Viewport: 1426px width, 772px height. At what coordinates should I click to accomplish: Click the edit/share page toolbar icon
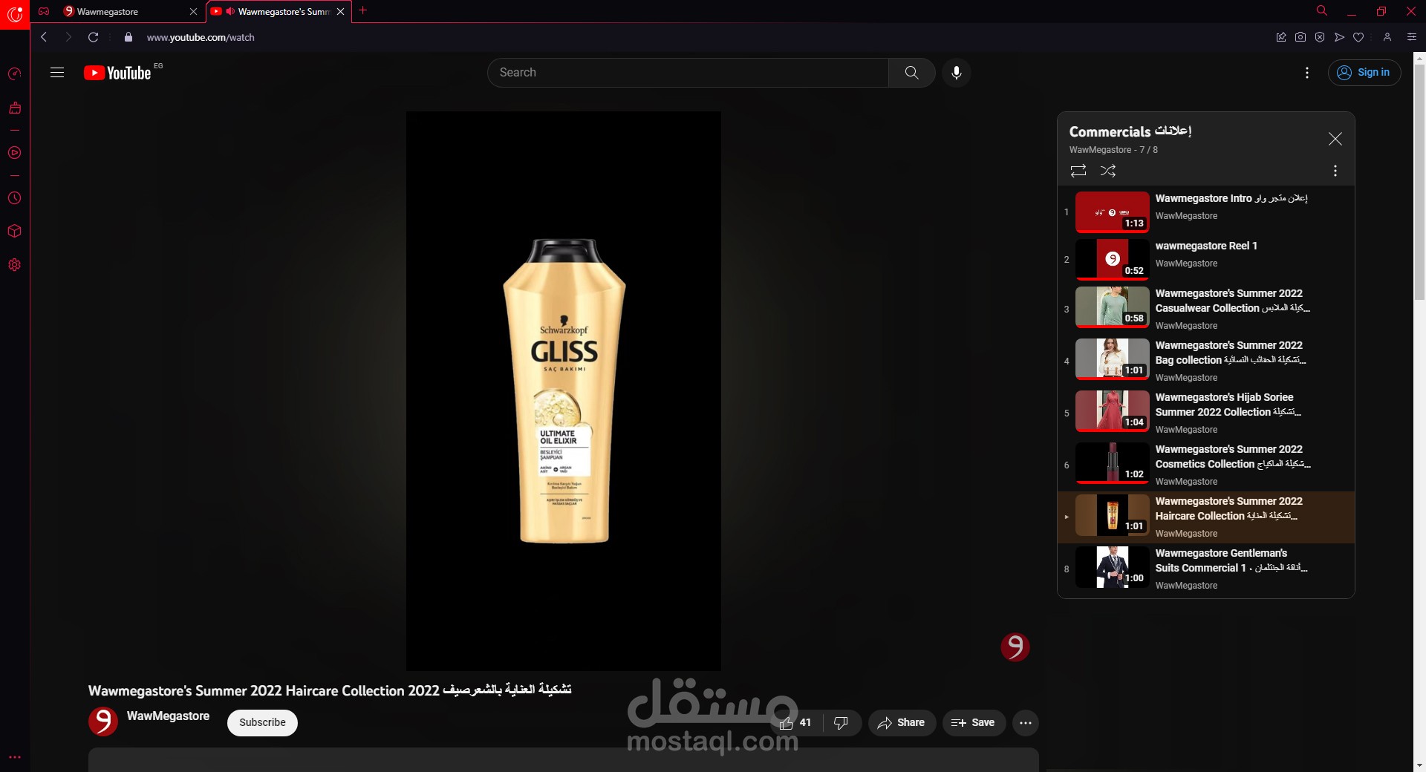(x=1281, y=37)
